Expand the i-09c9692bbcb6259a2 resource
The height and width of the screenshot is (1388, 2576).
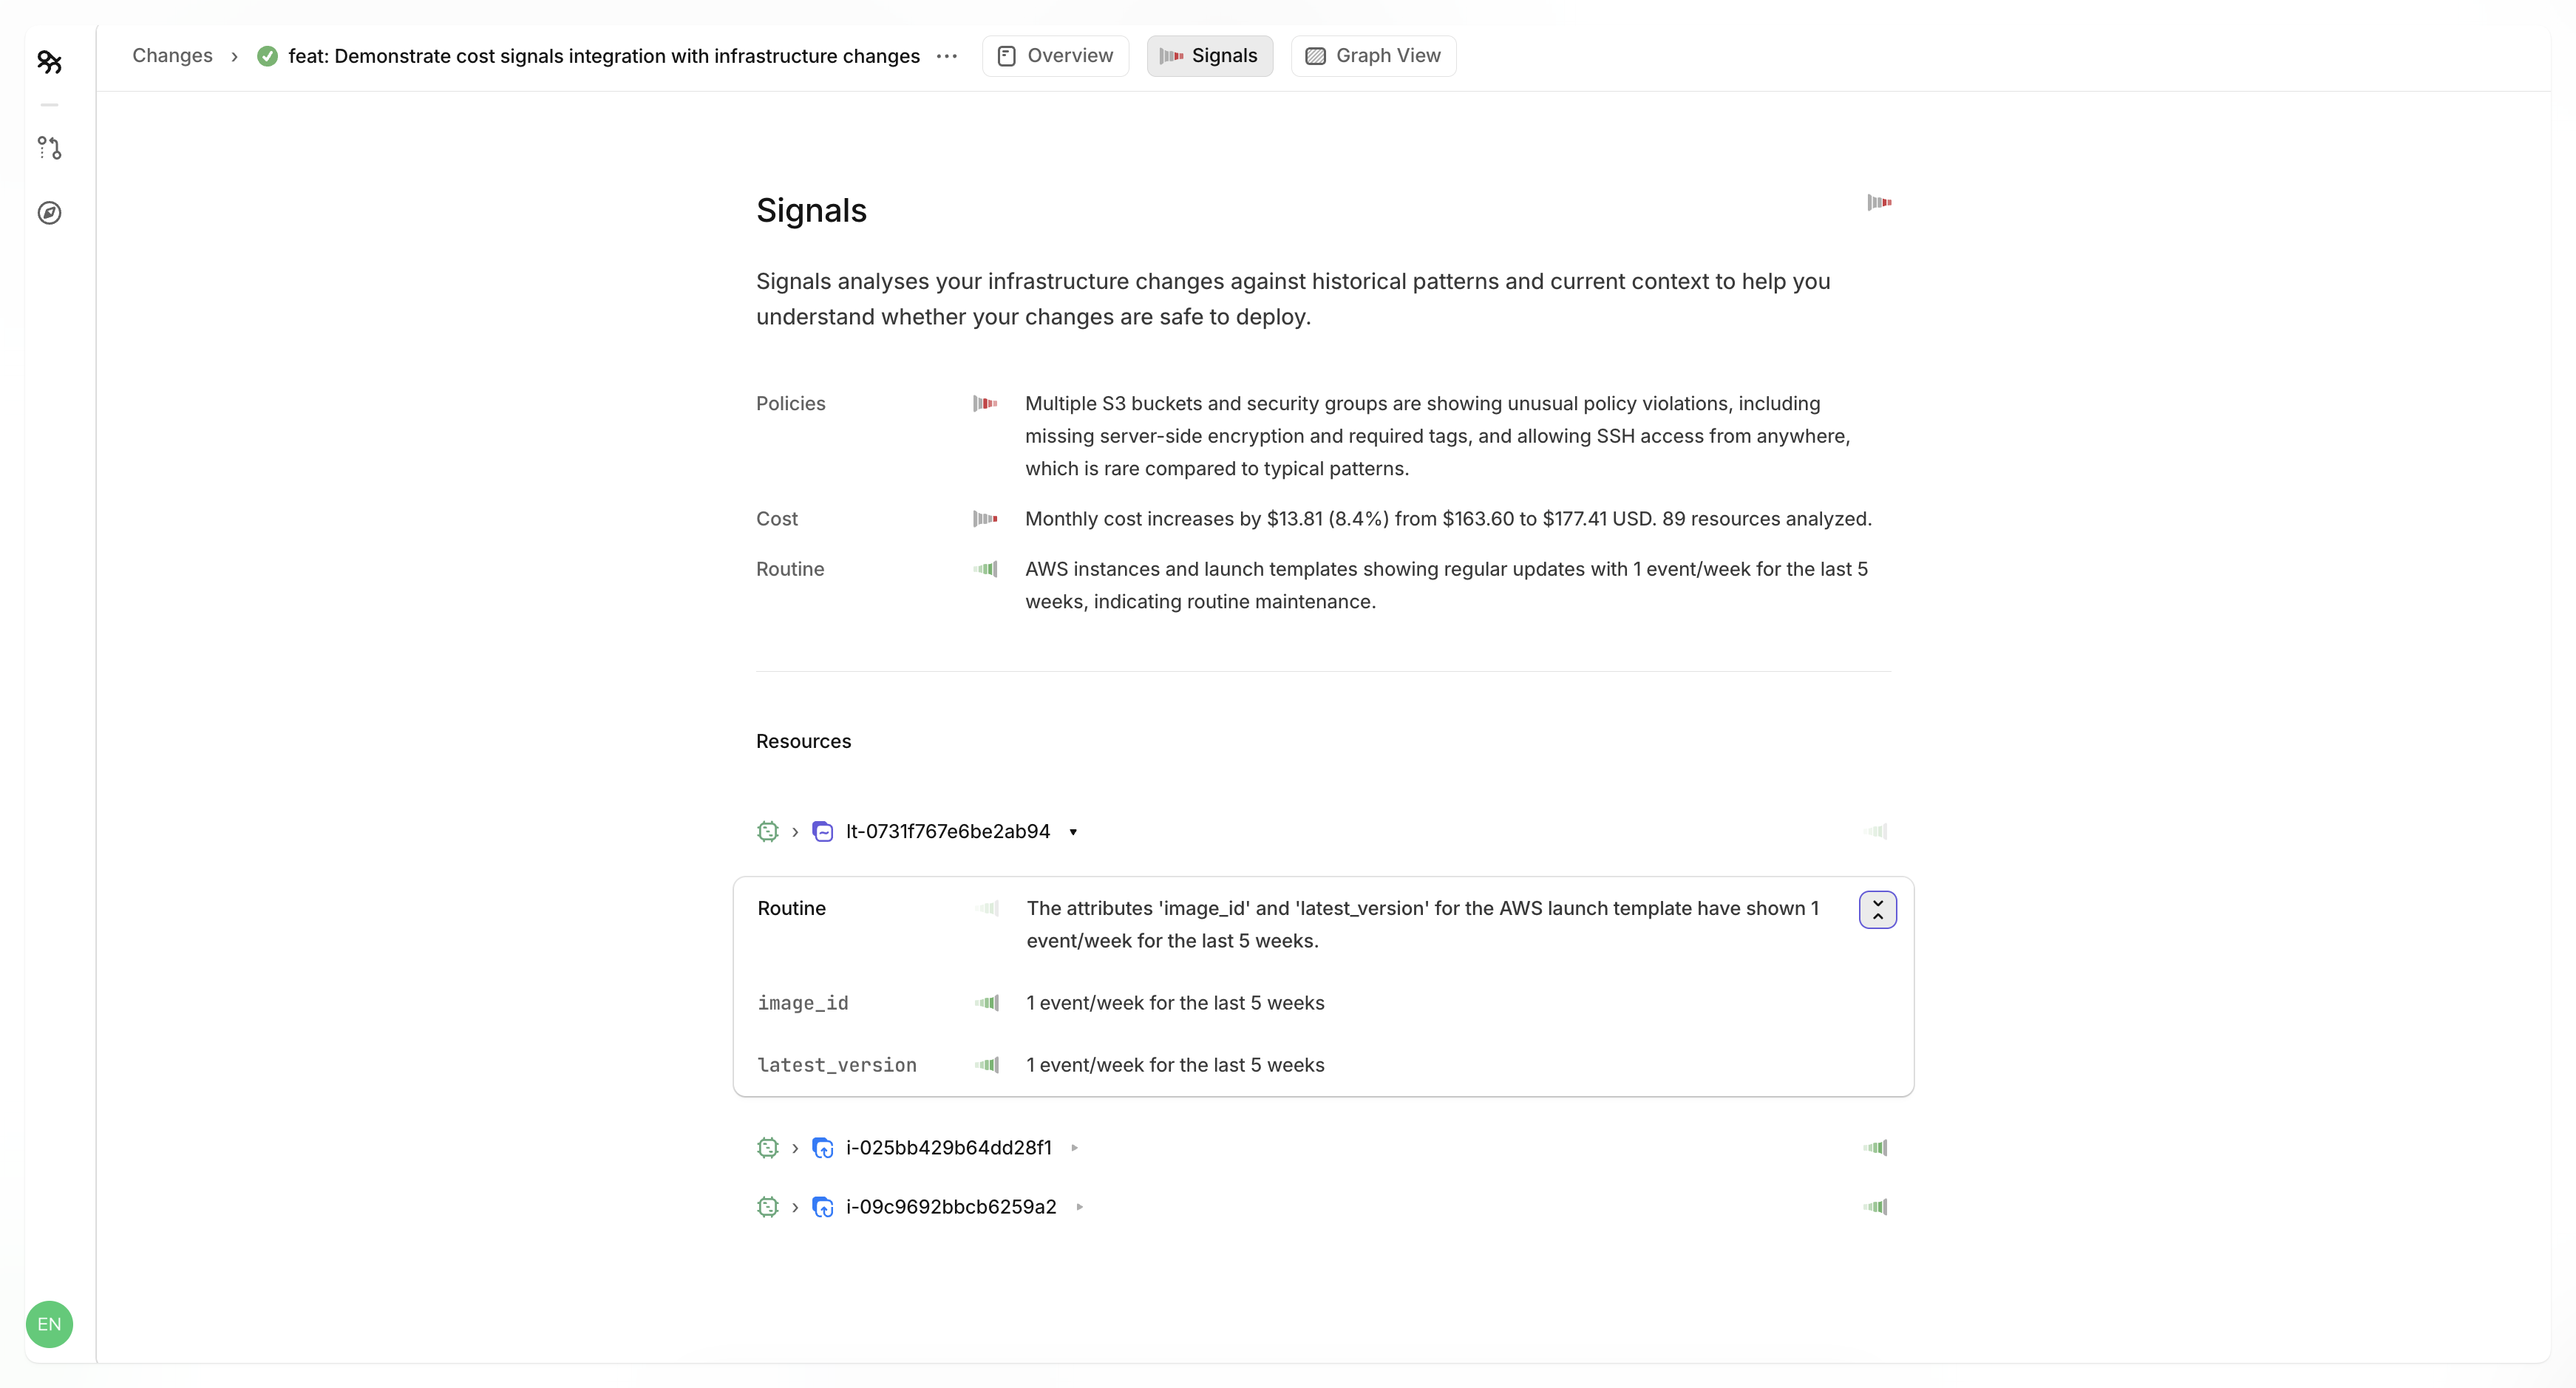pos(1080,1207)
